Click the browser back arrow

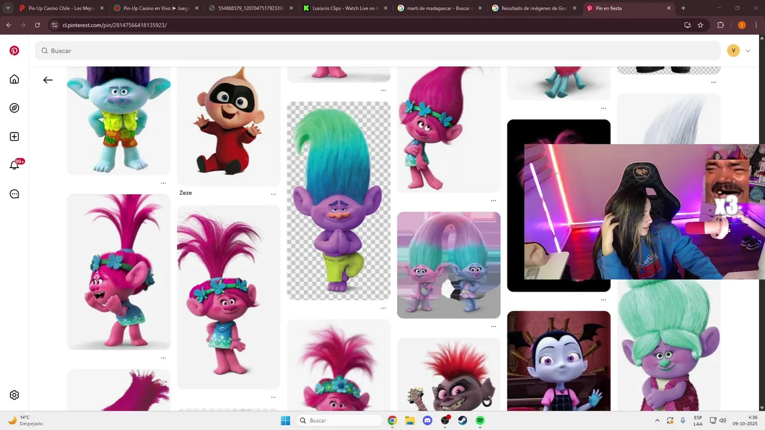coord(8,25)
